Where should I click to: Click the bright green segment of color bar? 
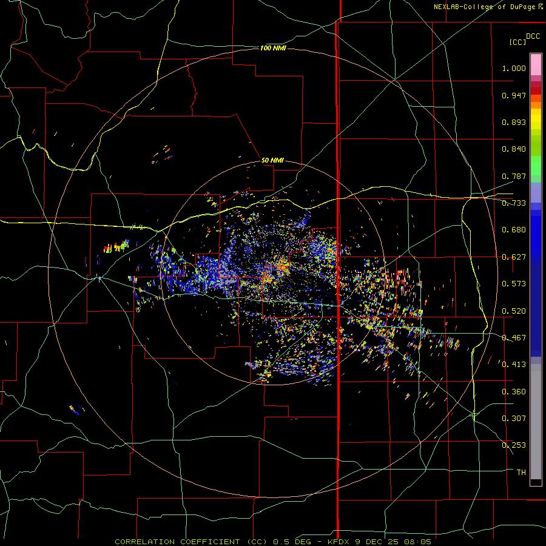536,166
